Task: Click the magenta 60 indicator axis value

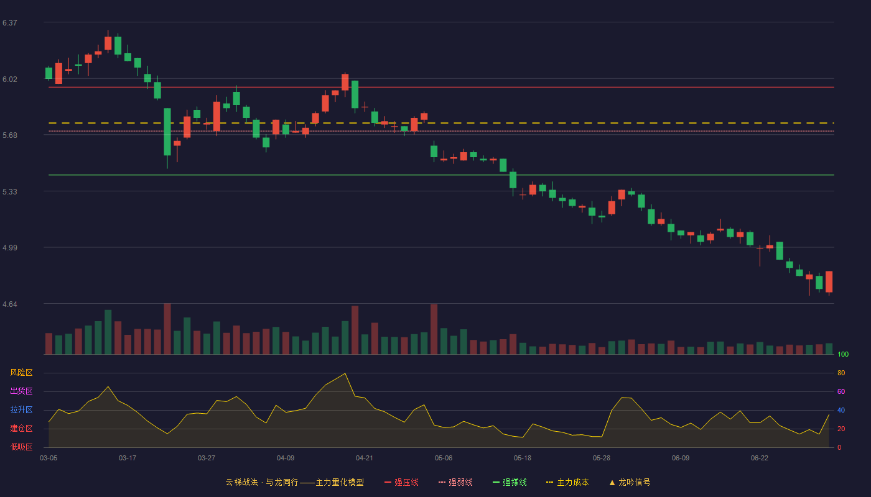Action: click(x=841, y=392)
